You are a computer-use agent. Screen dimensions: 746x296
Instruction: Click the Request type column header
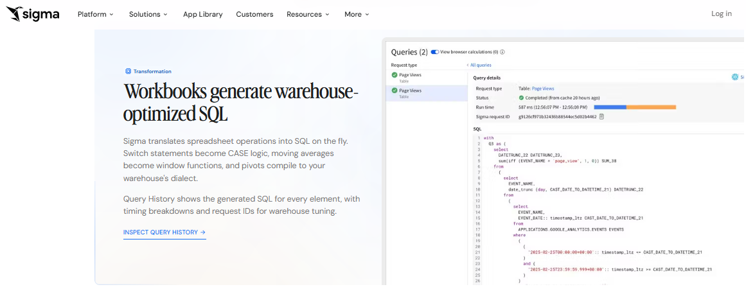coord(404,65)
